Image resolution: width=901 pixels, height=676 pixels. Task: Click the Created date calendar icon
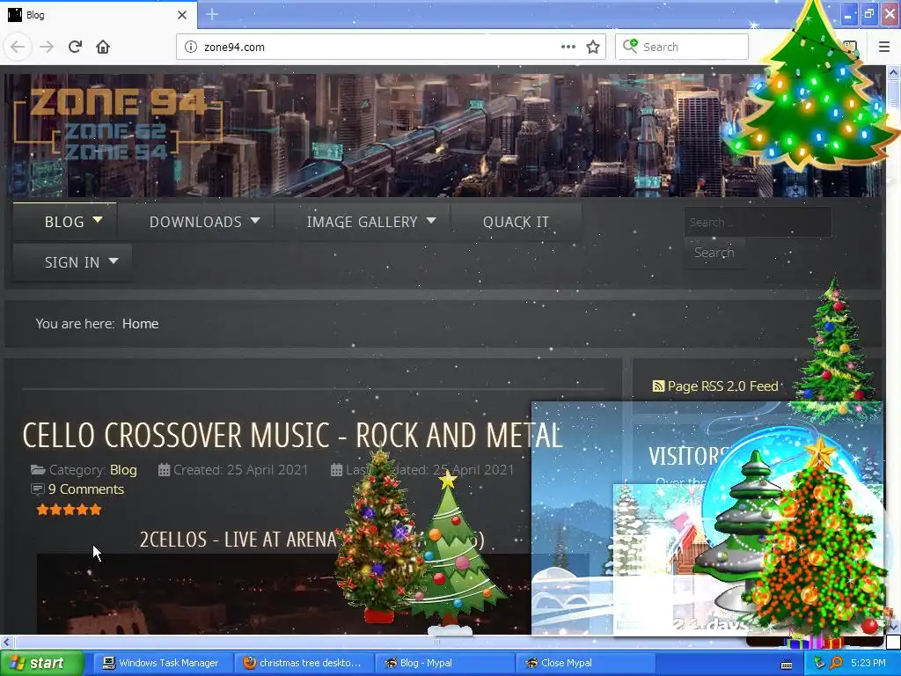[164, 470]
